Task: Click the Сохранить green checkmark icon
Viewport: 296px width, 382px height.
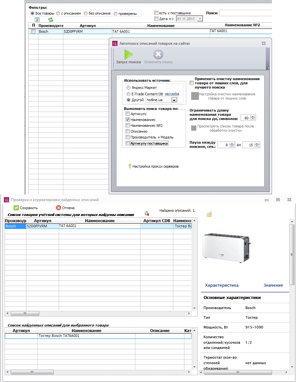Action: click(16, 208)
